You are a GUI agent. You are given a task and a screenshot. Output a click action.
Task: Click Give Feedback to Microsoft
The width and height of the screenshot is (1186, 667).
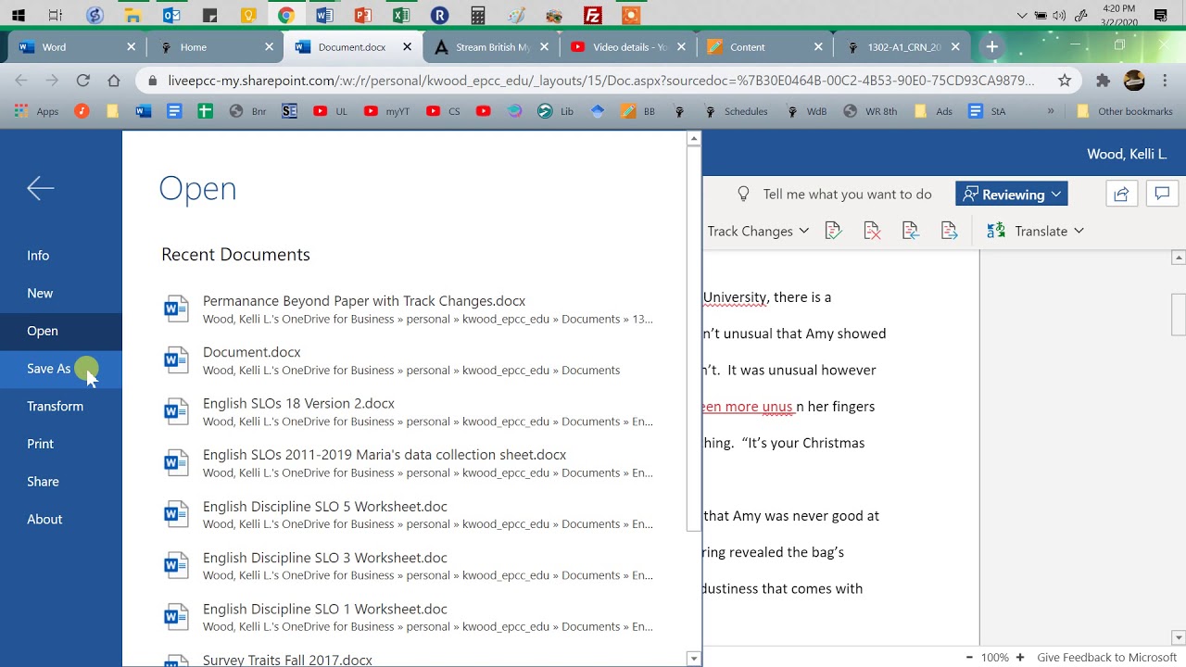[x=1106, y=657]
